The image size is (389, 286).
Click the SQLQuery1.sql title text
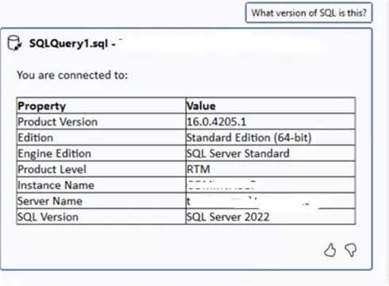click(68, 44)
